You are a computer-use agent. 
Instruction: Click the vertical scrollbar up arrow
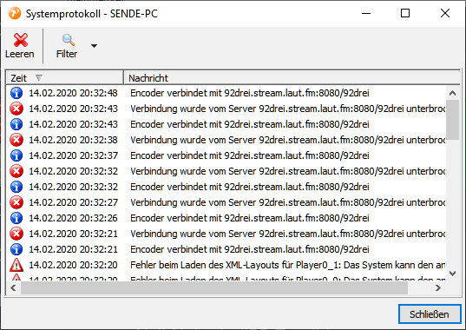453,93
